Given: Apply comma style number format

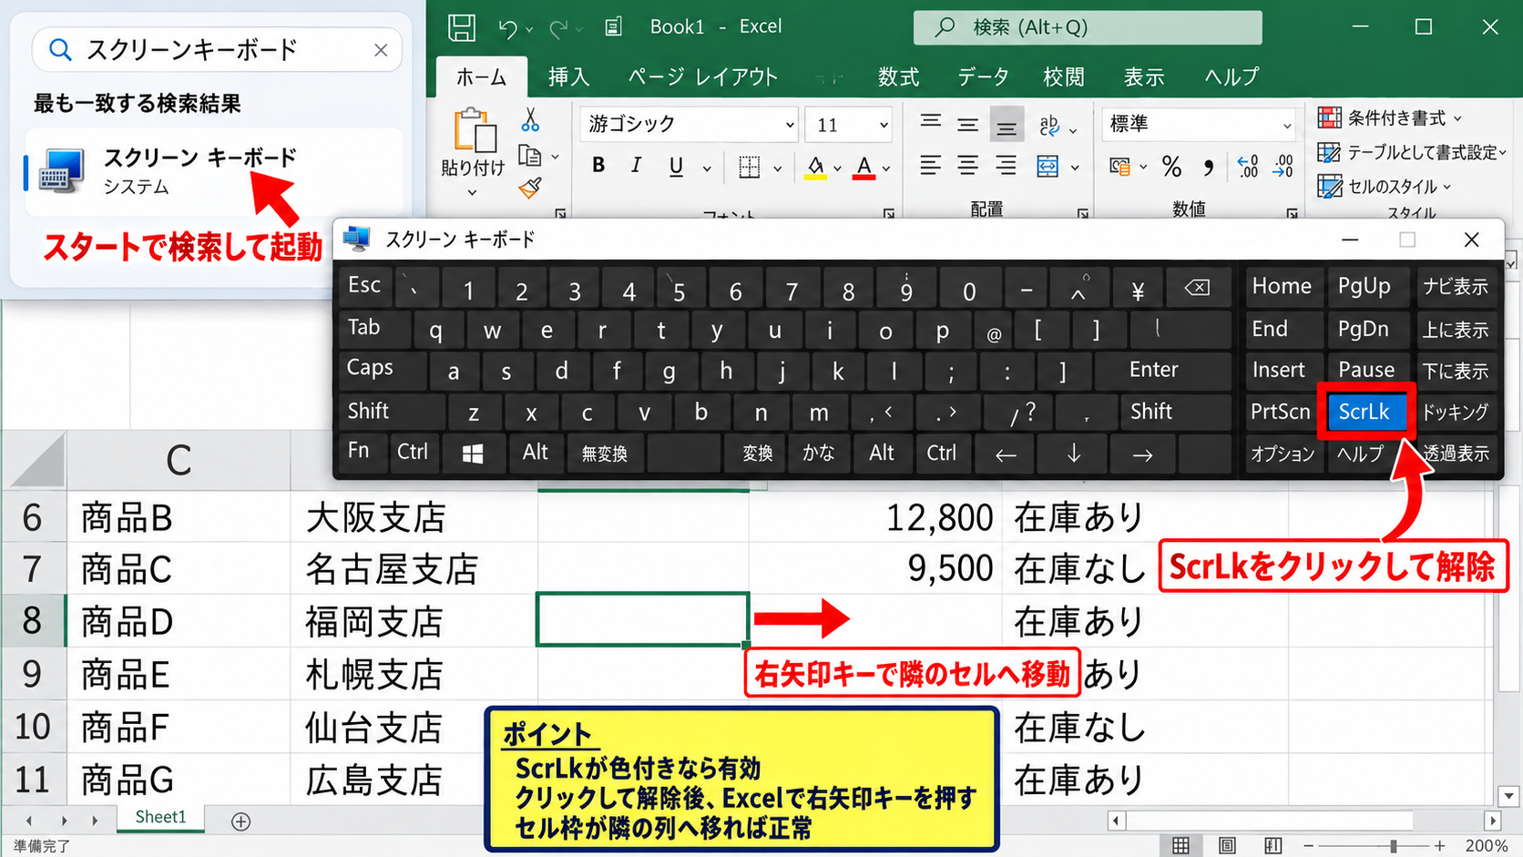Looking at the screenshot, I should click(x=1208, y=168).
